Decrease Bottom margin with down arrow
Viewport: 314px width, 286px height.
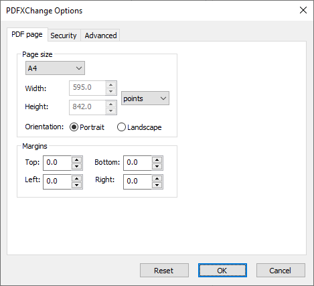pyautogui.click(x=157, y=166)
